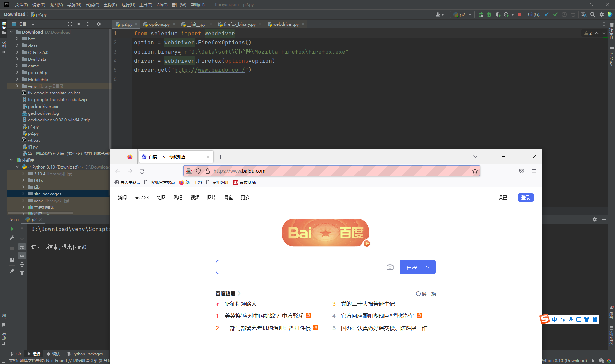
Task: Click the Debug bug icon in toolbar
Action: click(x=489, y=14)
